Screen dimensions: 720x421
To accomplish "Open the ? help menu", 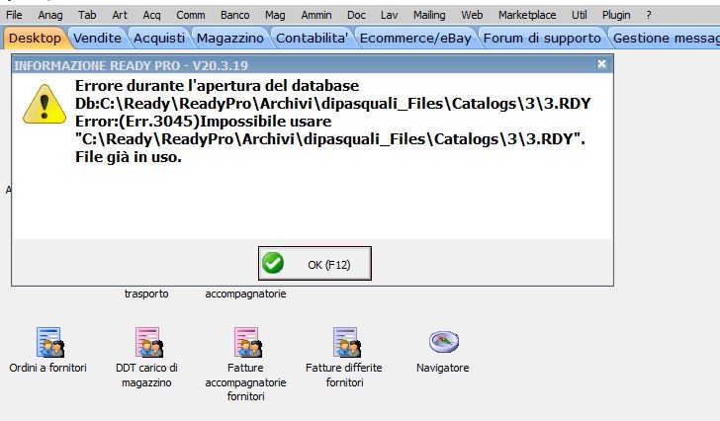I will coord(649,15).
